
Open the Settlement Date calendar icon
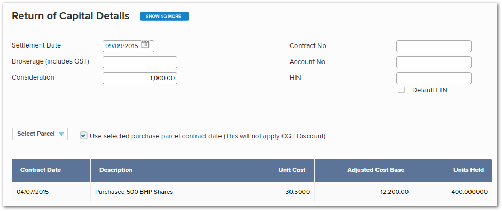145,44
